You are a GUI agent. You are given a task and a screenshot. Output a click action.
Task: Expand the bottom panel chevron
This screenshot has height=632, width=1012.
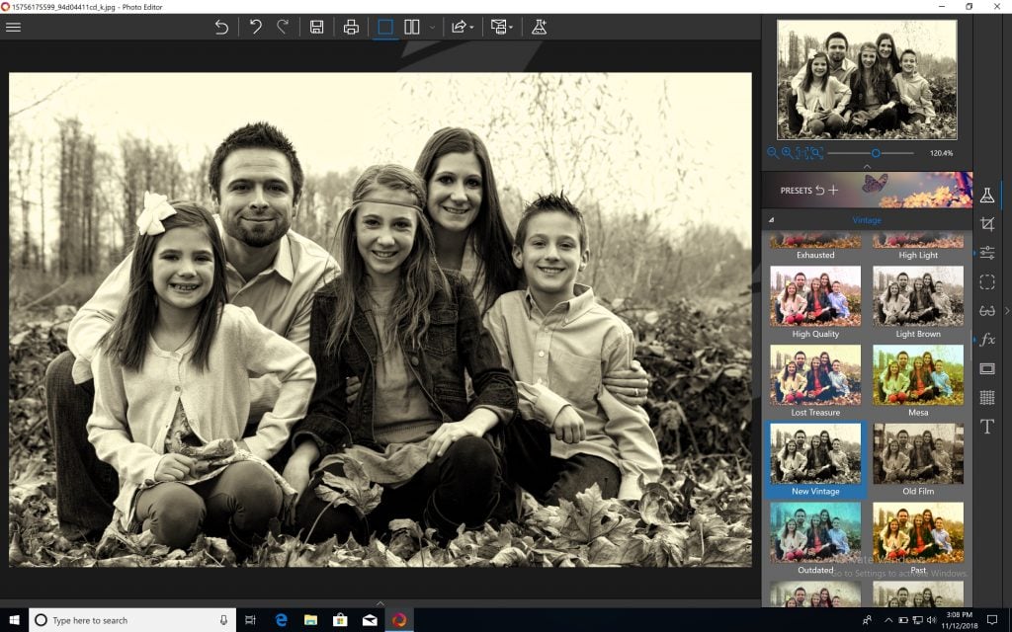click(x=380, y=603)
